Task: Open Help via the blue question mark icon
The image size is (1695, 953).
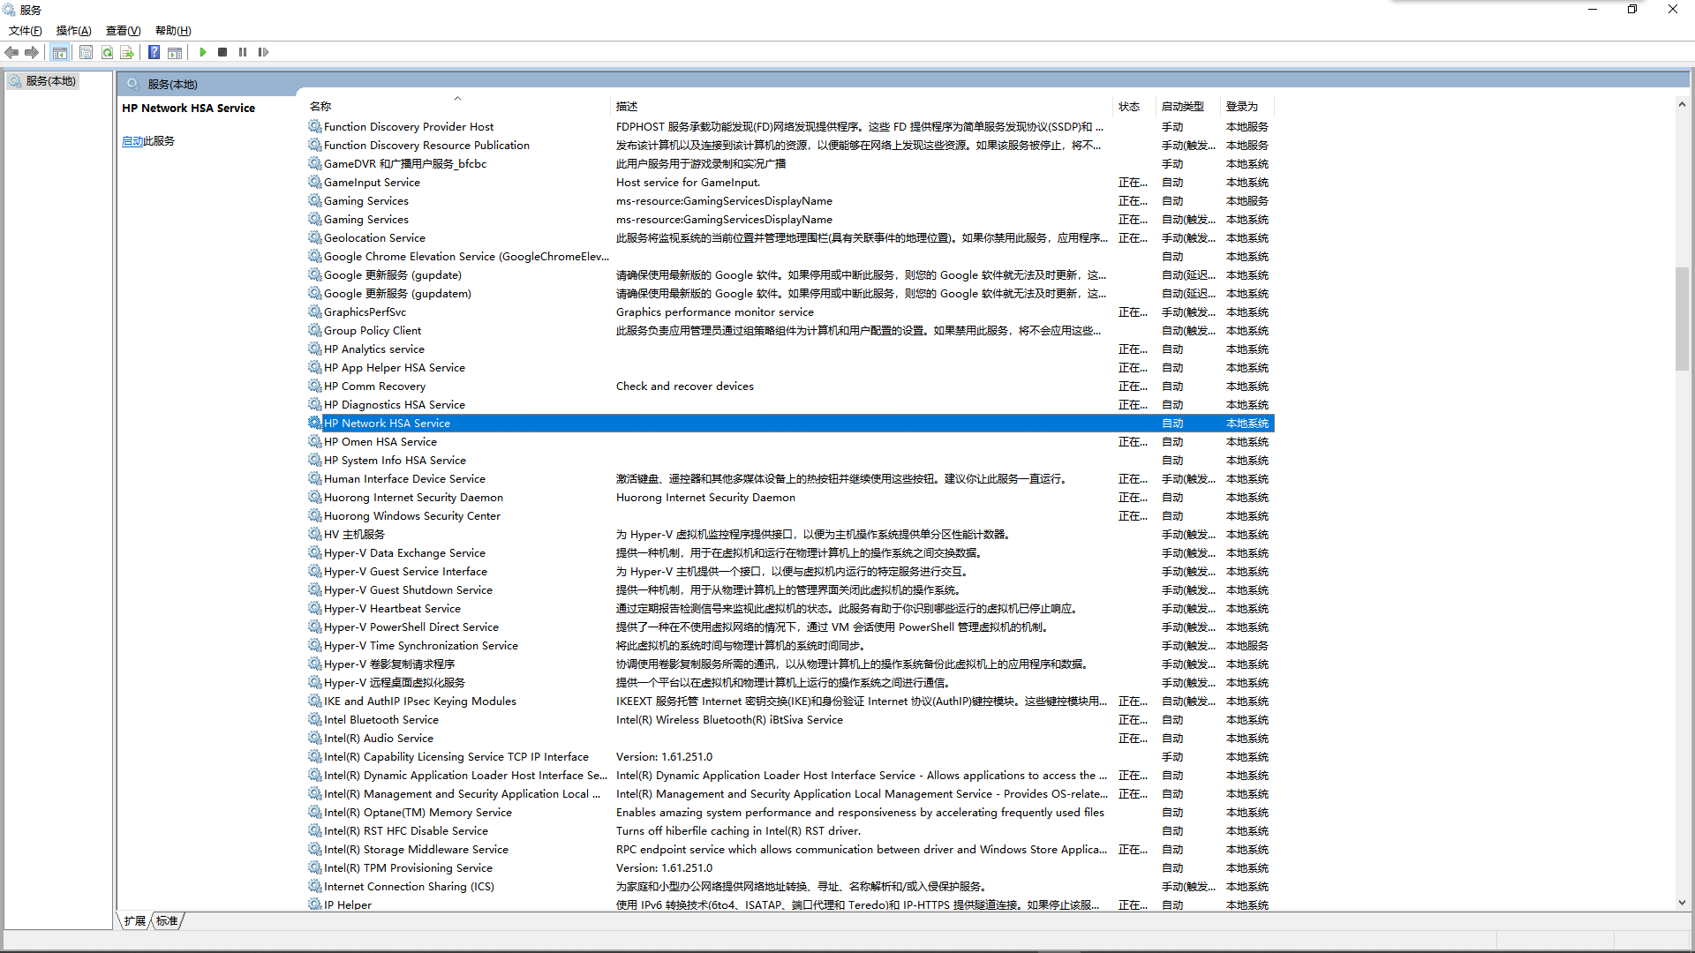Action: click(154, 53)
